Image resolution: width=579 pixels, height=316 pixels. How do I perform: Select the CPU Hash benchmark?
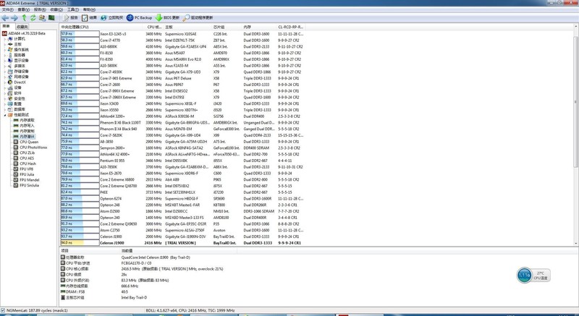25,163
